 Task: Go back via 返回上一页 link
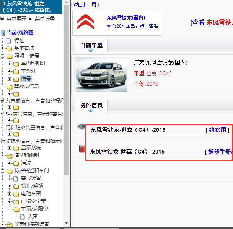[x=85, y=5]
